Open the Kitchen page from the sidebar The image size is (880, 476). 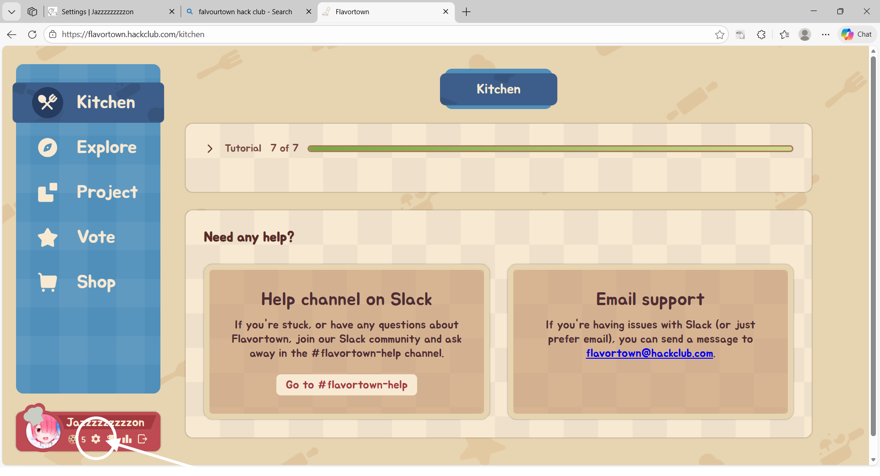click(88, 102)
